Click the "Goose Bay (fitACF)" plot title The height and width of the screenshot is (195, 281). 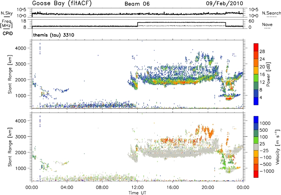(x=62, y=4)
